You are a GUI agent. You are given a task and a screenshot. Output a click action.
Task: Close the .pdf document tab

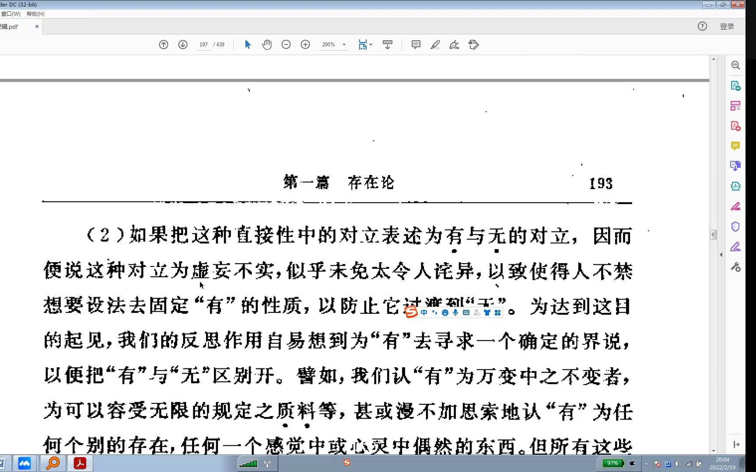(37, 27)
